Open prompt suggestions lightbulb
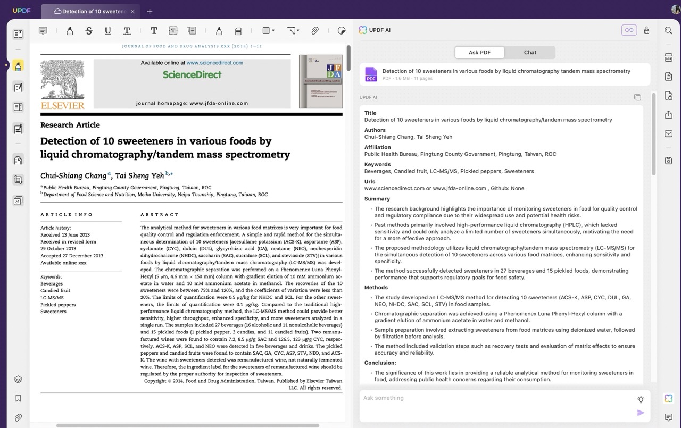The width and height of the screenshot is (681, 428). (x=641, y=399)
